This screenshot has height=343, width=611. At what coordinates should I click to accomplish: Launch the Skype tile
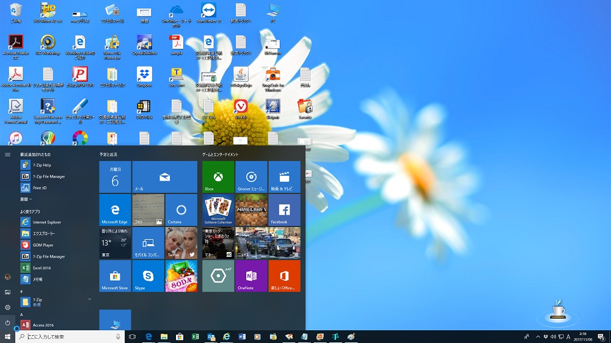(x=148, y=276)
